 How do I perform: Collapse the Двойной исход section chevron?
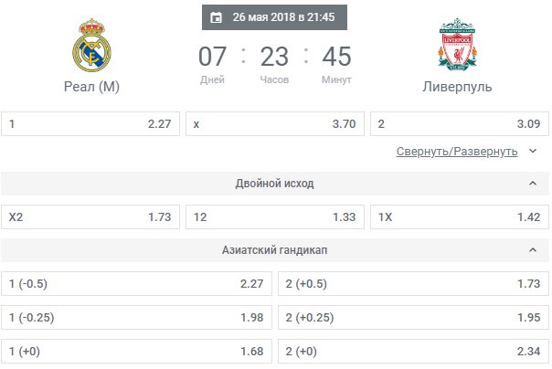click(533, 184)
